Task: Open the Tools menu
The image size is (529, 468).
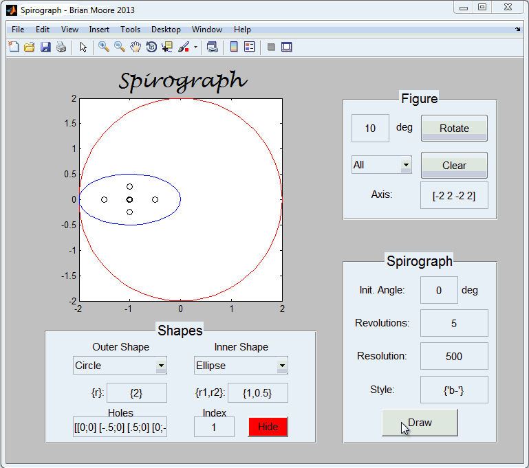Action: [130, 30]
